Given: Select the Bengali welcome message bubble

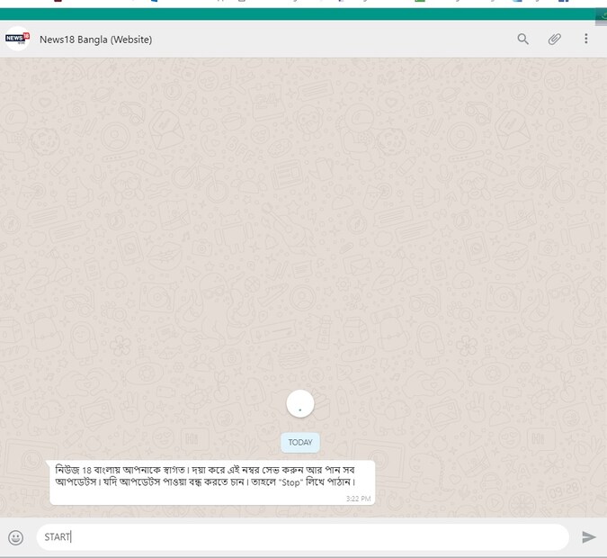Looking at the screenshot, I should coord(210,481).
